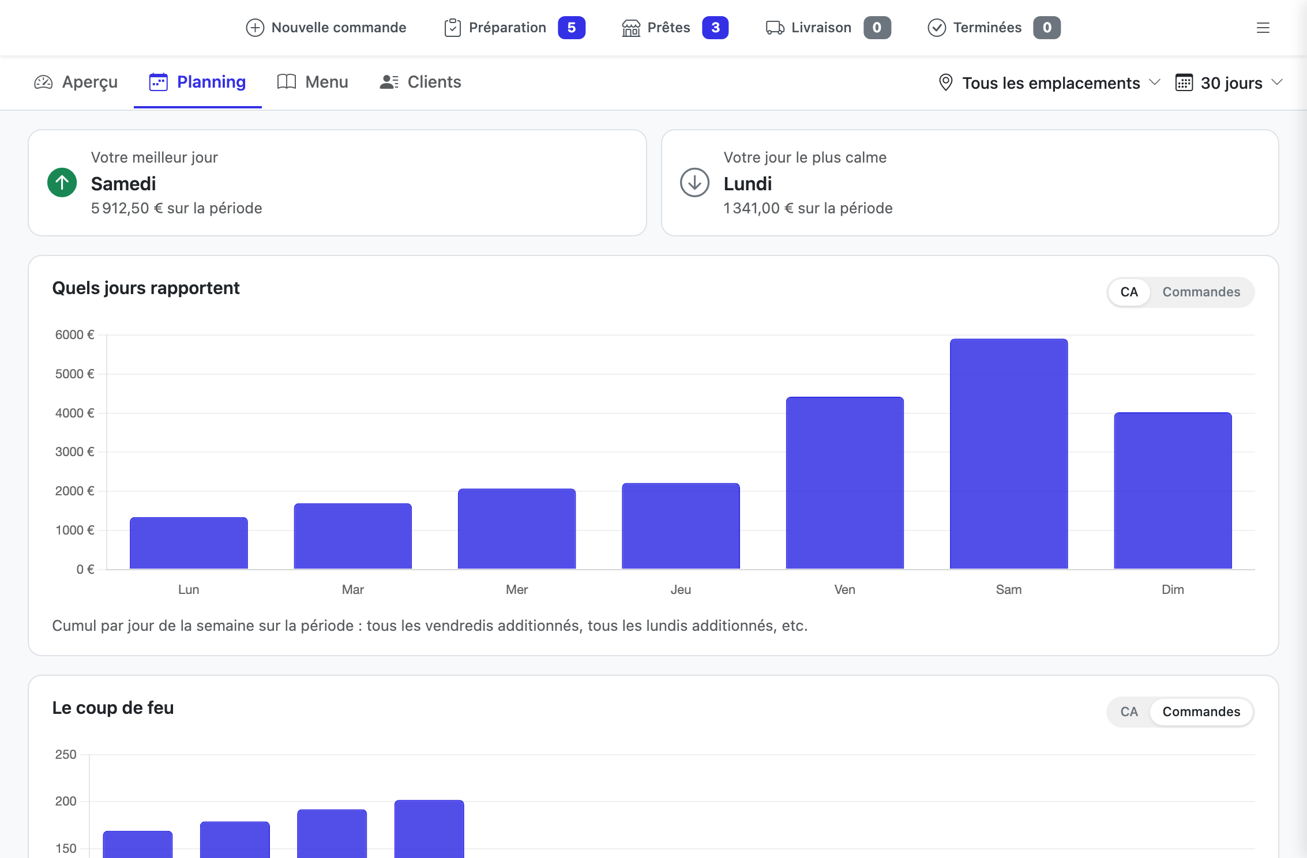
Task: Open the 30 jours period dropdown
Action: 1229,83
